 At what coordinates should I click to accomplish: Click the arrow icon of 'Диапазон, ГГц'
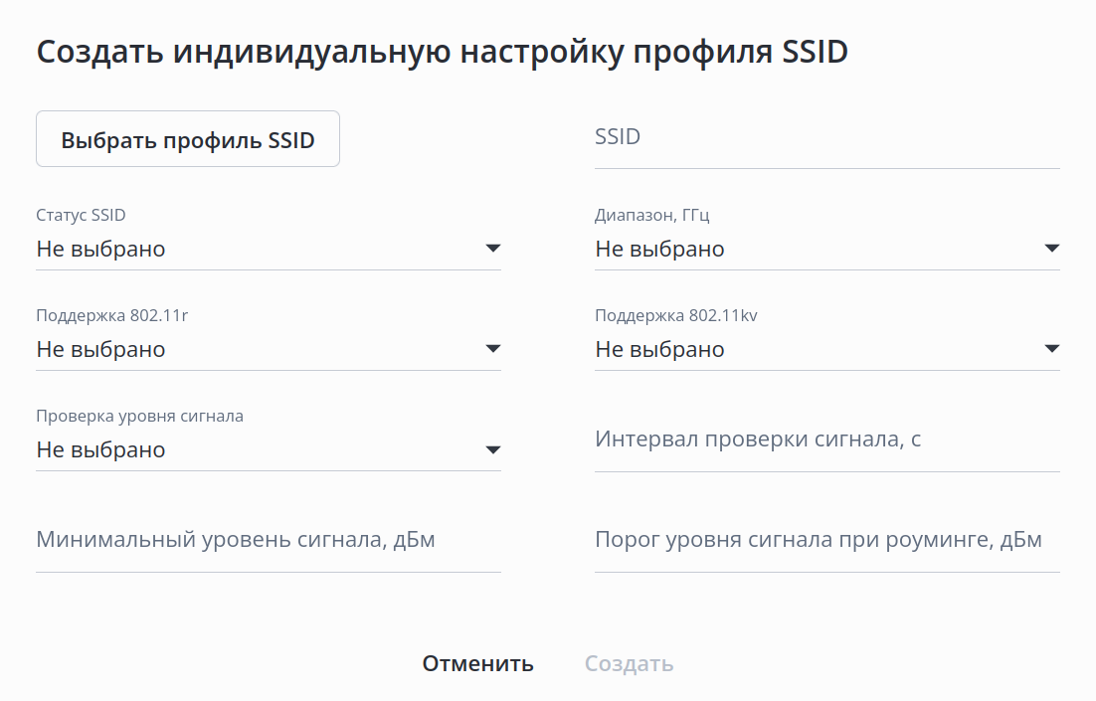pyautogui.click(x=1051, y=249)
